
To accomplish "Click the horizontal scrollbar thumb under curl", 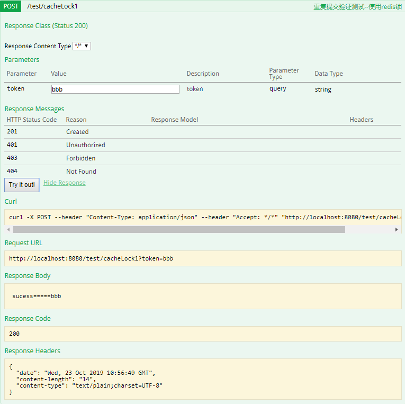I will point(179,229).
